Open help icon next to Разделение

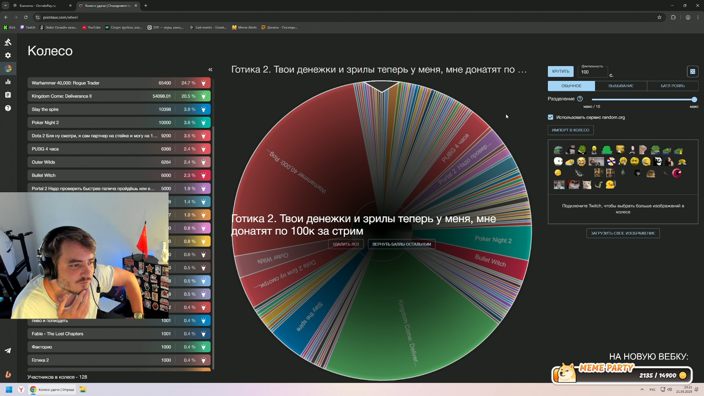click(580, 99)
